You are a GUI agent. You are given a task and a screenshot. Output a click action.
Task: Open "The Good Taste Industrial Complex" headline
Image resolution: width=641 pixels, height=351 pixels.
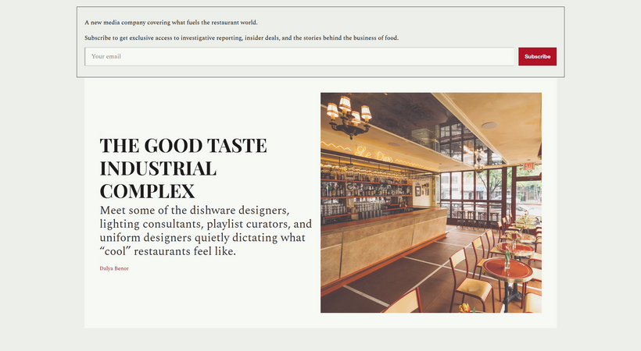click(x=183, y=168)
